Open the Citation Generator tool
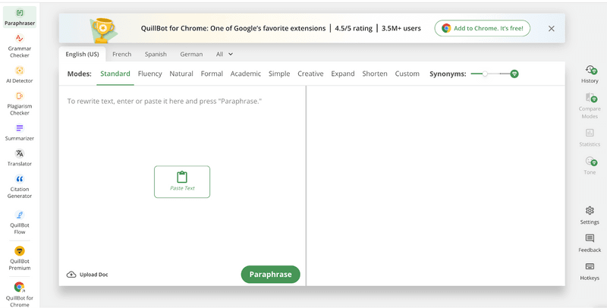 pyautogui.click(x=20, y=186)
